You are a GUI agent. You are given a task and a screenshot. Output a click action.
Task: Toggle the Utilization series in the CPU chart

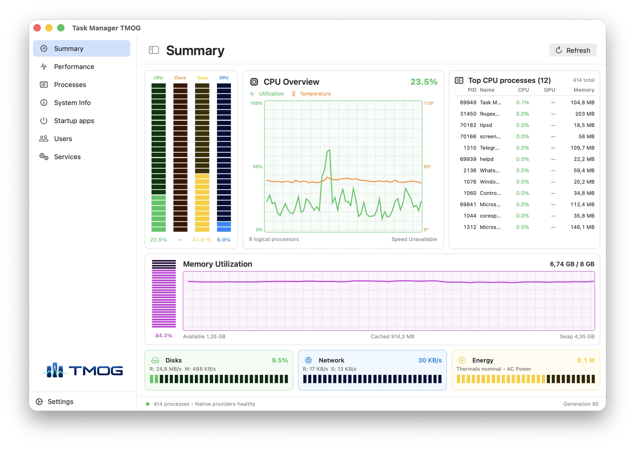point(267,94)
